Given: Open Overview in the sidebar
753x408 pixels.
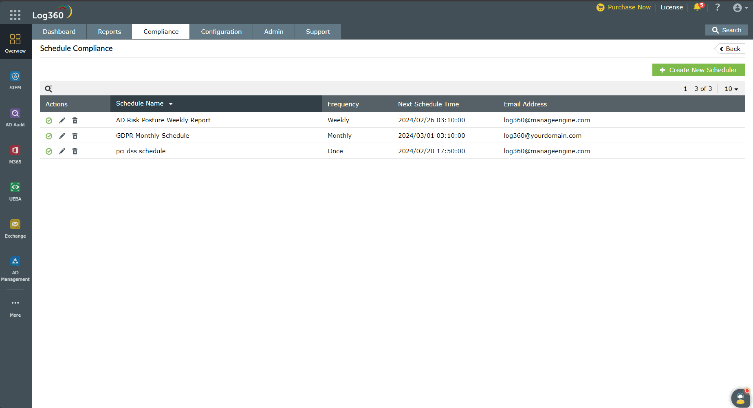Looking at the screenshot, I should pyautogui.click(x=15, y=43).
